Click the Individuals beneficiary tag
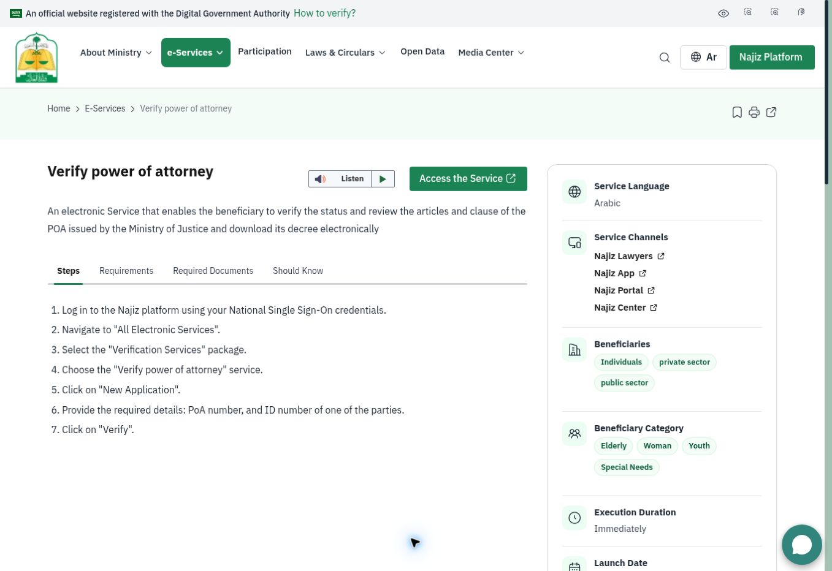832x571 pixels. pos(621,362)
